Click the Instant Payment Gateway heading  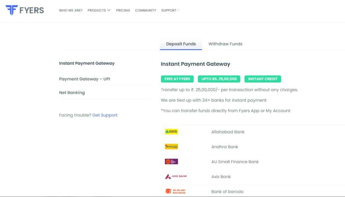point(195,64)
